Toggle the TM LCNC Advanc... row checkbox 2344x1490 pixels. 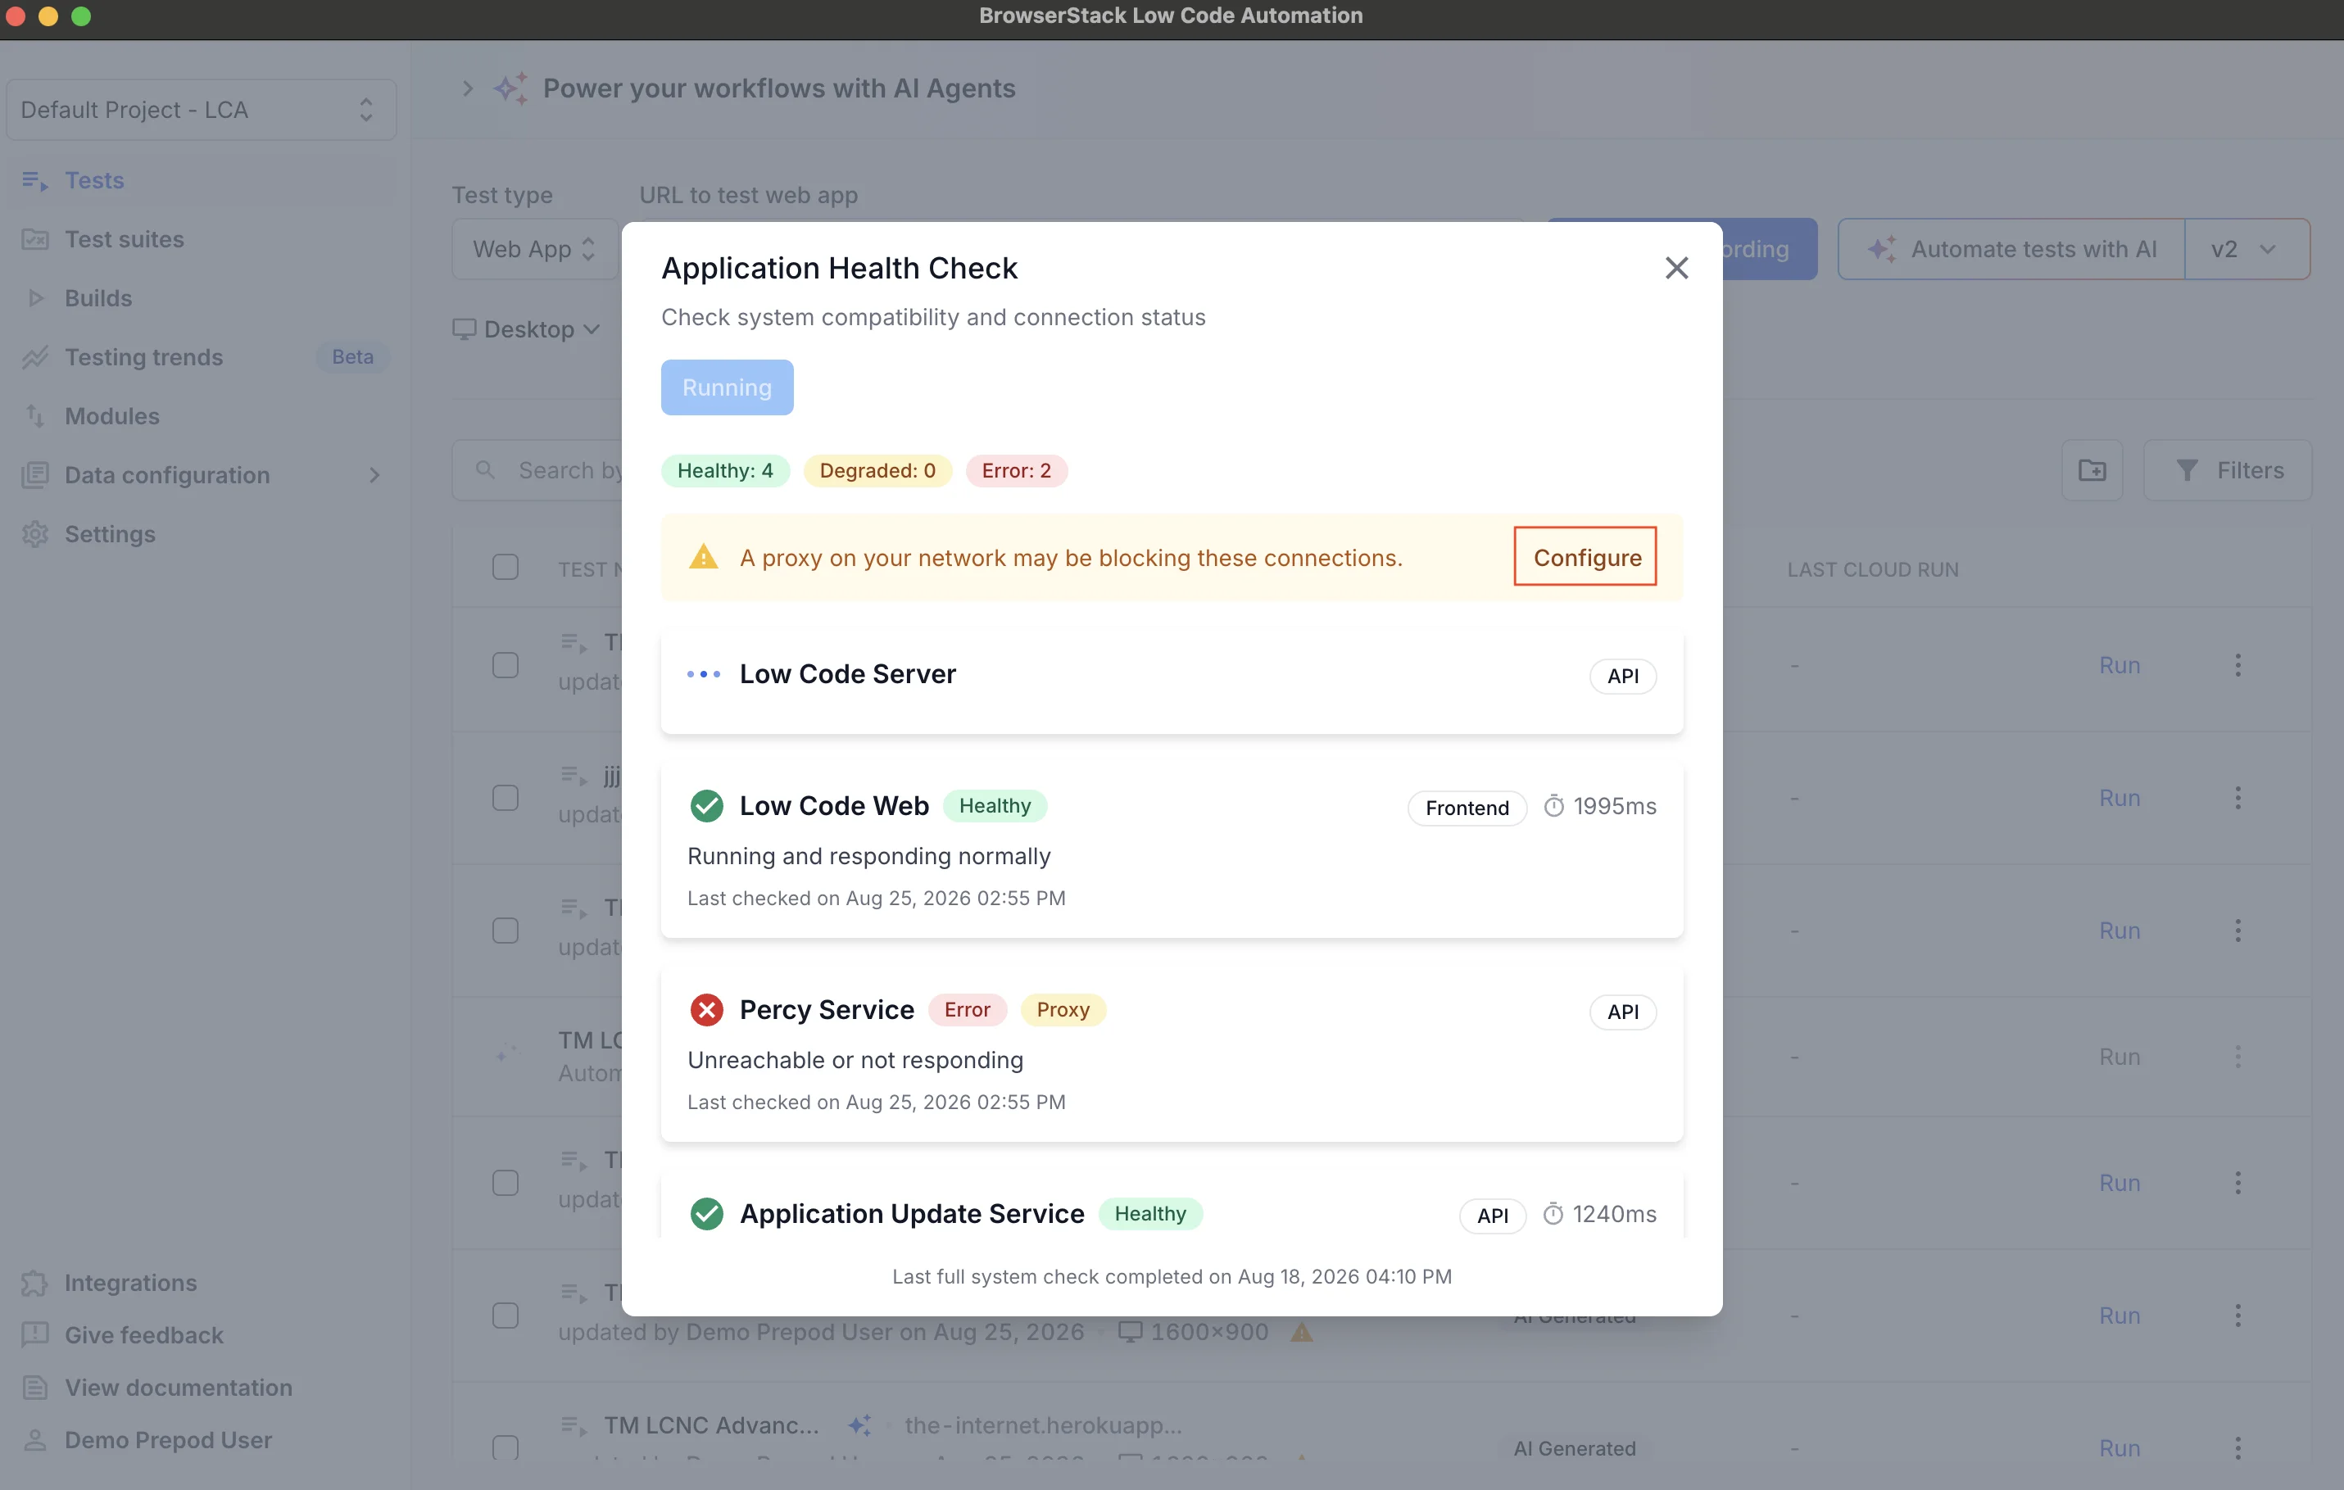coord(506,1447)
